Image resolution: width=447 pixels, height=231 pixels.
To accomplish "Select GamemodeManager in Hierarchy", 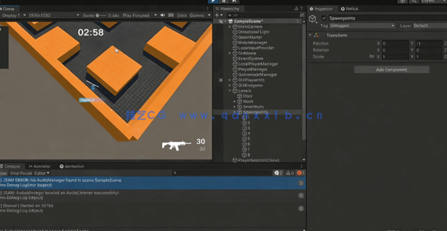I will (257, 75).
